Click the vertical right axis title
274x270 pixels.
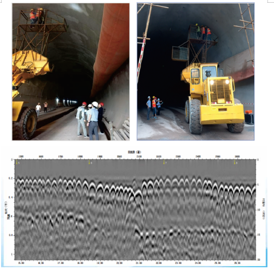click(x=264, y=209)
